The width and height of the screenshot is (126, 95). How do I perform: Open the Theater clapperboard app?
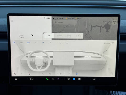pyautogui.click(x=69, y=79)
